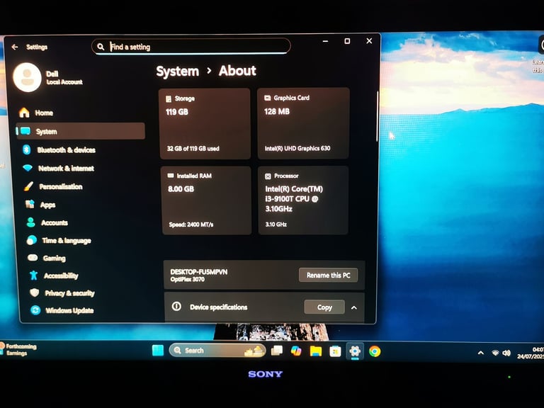
Task: Click the back arrow in Settings
Action: 15,47
